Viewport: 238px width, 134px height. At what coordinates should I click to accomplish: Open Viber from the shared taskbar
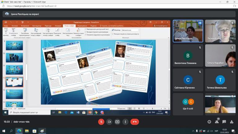102,112
